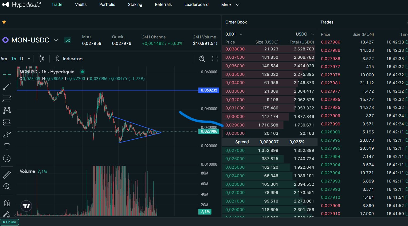Click the 1.710.508 ask size value

coord(268,125)
